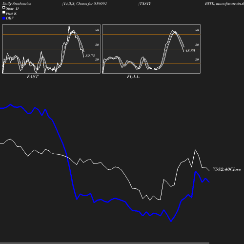Click the 'FULL' chart caption
This screenshot has width=244, height=244.
click(x=133, y=77)
